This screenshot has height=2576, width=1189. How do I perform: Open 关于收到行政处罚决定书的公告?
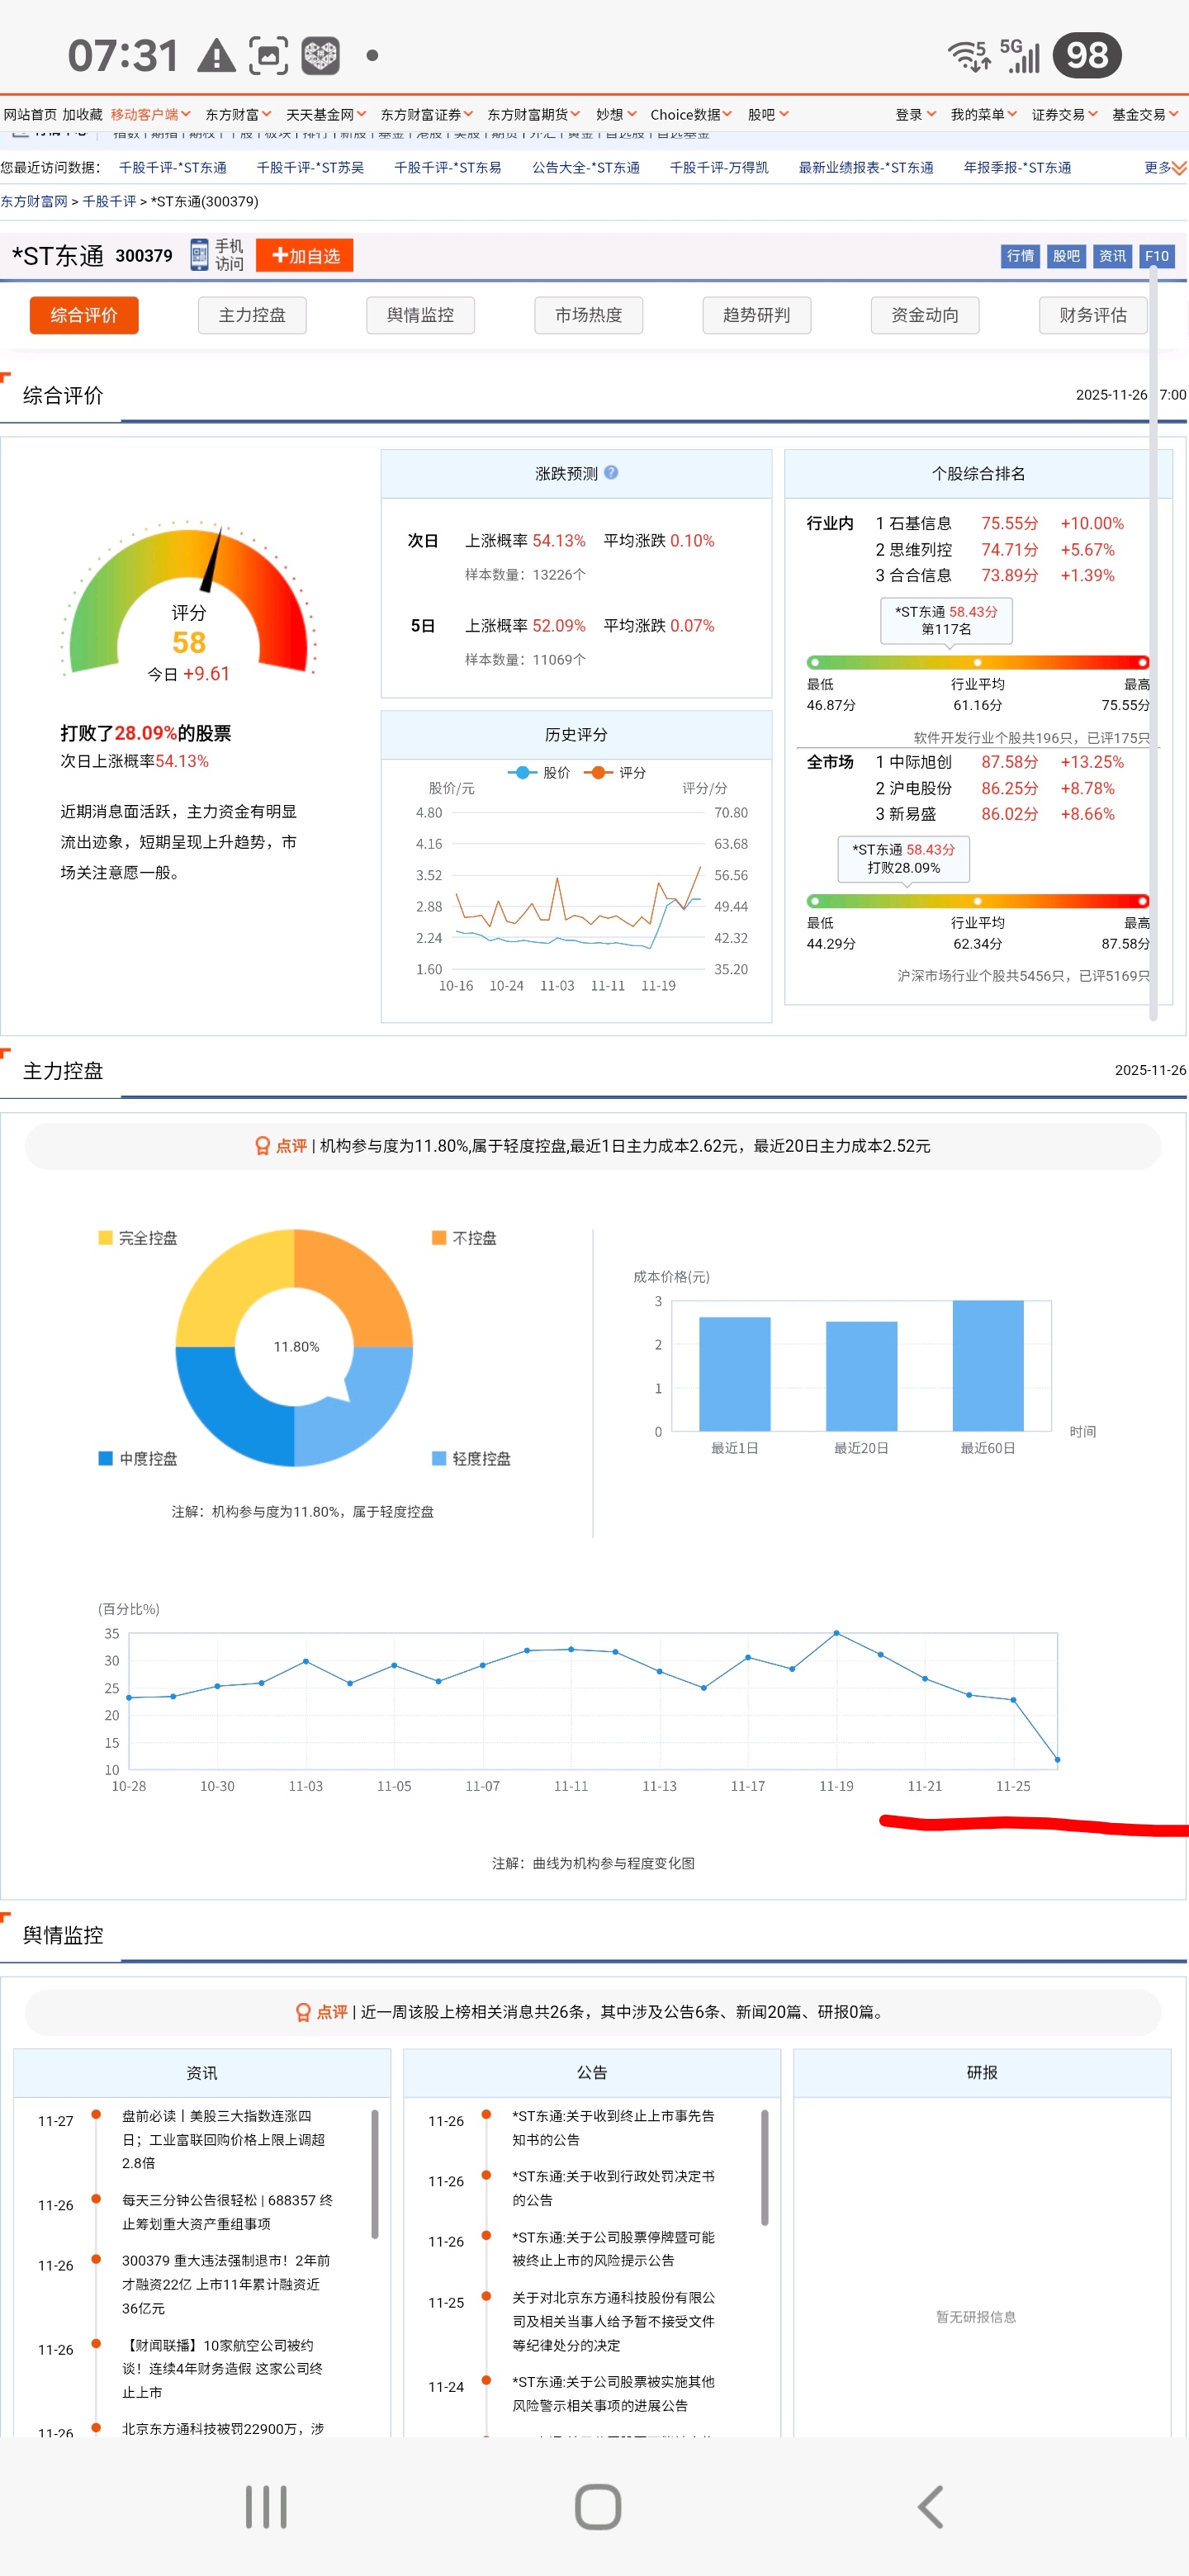point(613,2187)
